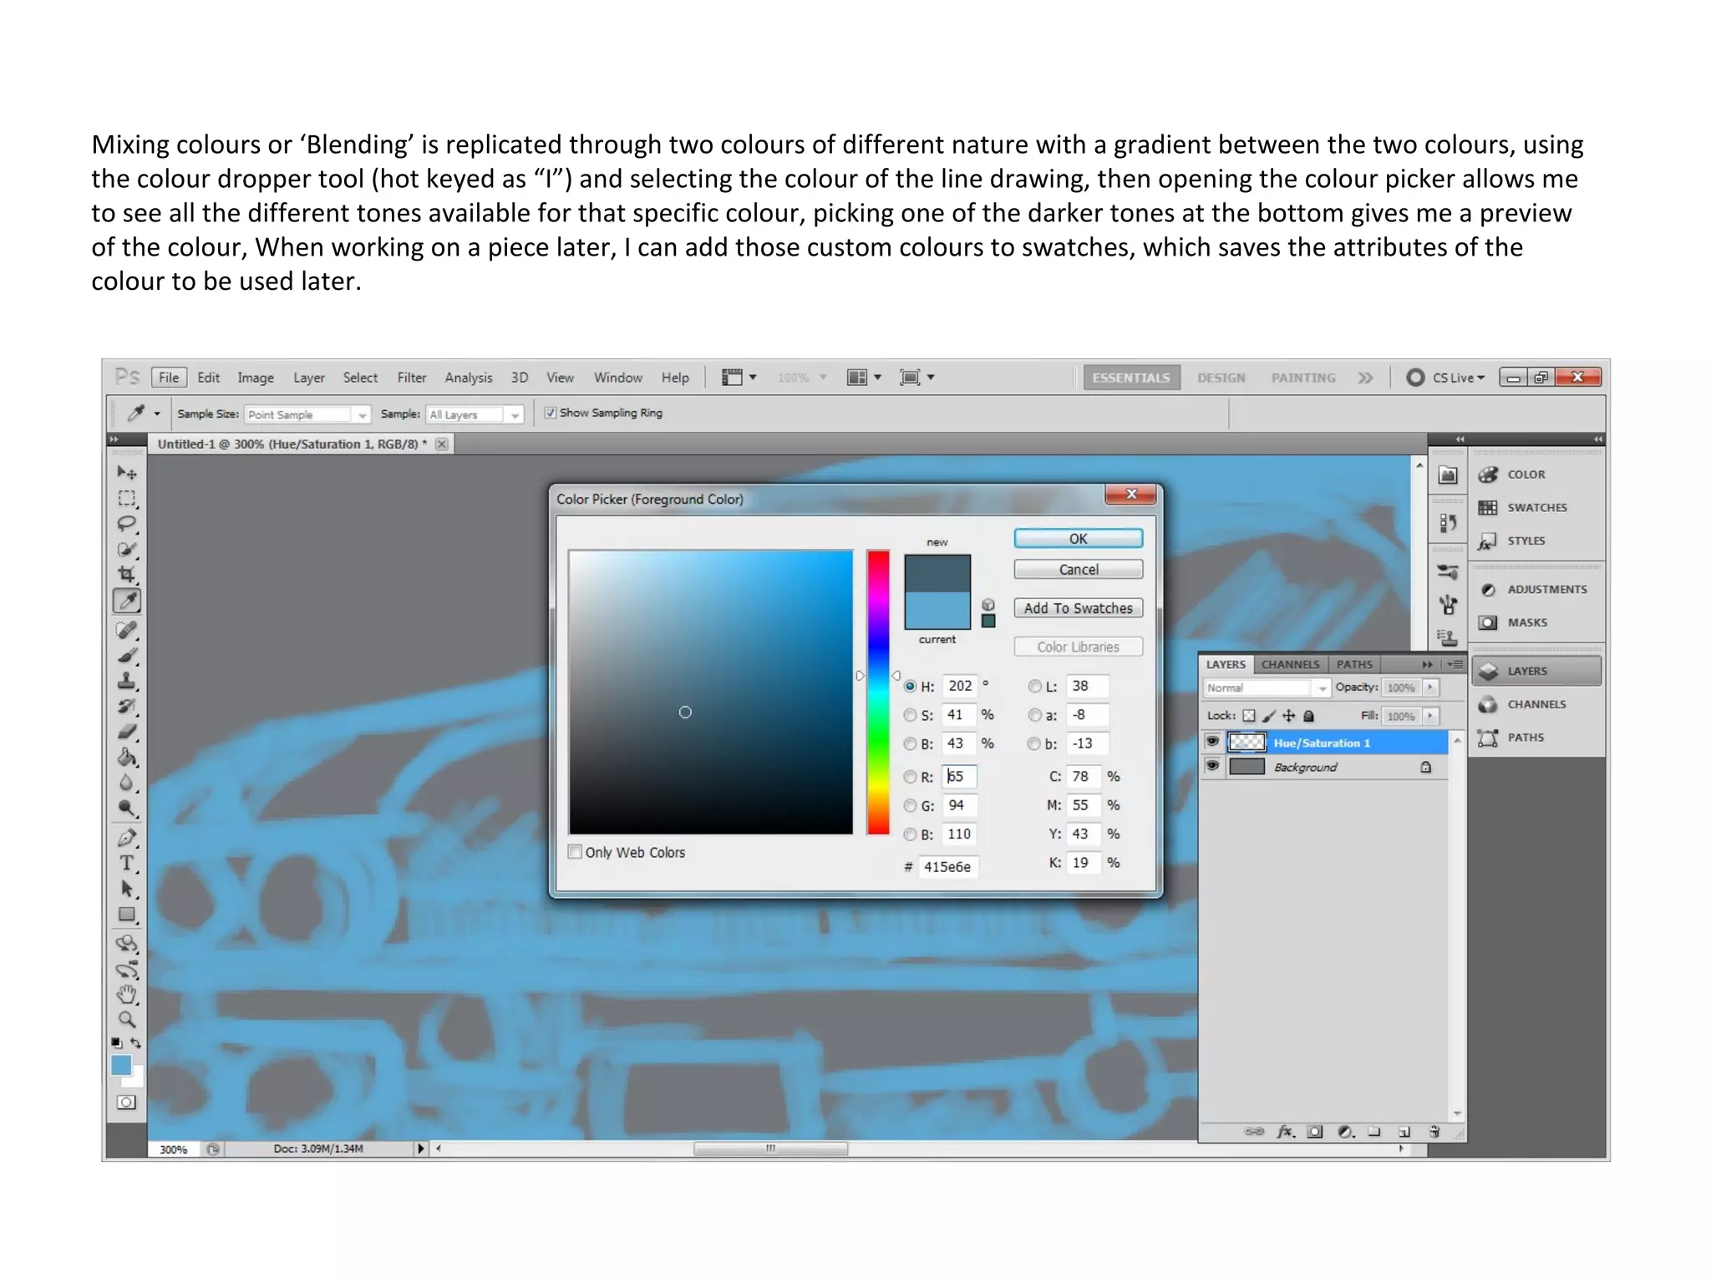Screen dimensions: 1711x1283
Task: Select the Rectangle shape tool
Action: tap(127, 915)
